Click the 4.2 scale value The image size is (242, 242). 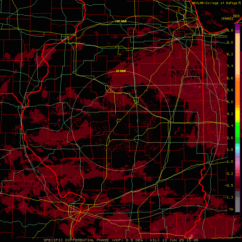(x=230, y=114)
